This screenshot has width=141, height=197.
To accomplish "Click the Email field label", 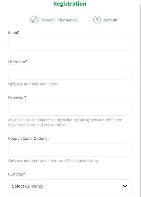I will (x=14, y=32).
